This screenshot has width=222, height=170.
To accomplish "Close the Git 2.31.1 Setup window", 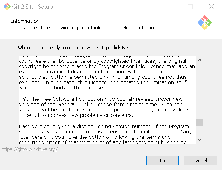I will tap(211, 7).
